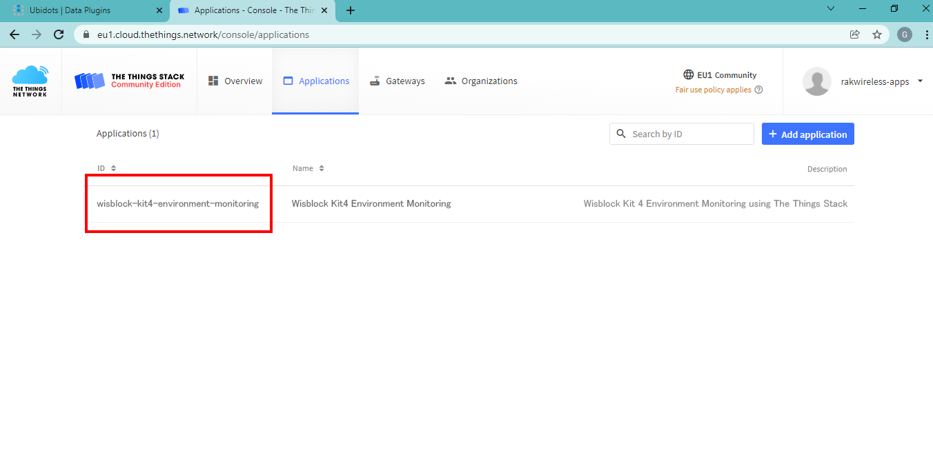The image size is (933, 464).
Task: Click the Fair use policy help icon
Action: click(x=758, y=90)
